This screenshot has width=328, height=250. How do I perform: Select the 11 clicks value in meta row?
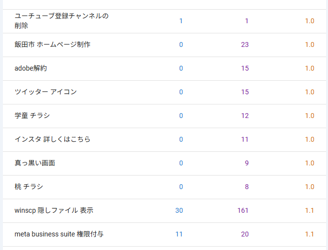[179, 234]
